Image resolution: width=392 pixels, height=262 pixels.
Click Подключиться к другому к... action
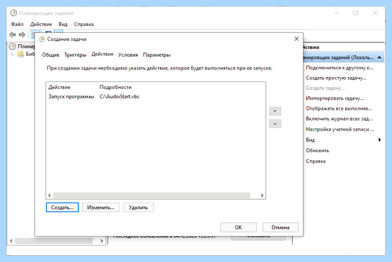340,68
